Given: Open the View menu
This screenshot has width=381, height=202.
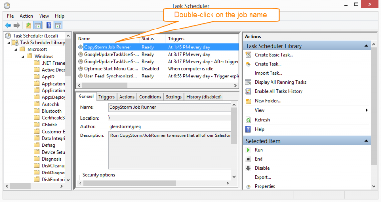Looking at the screenshot, I should point(44,16).
